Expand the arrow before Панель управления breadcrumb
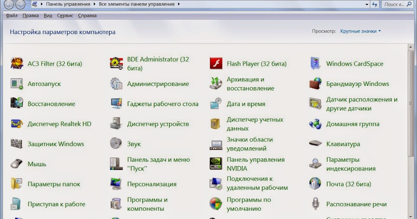 tap(42, 5)
